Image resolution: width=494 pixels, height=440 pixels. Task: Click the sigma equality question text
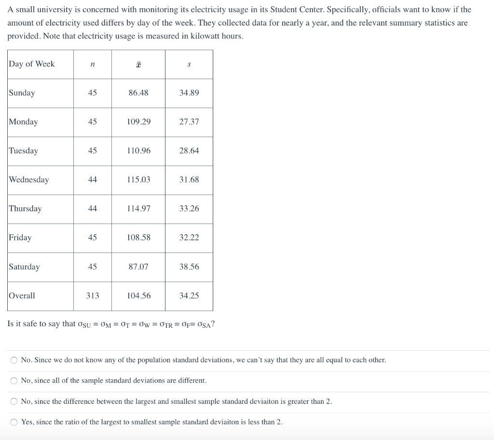[111, 324]
